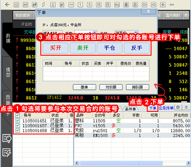Switch to the 条件单 tab
The height and width of the screenshot is (167, 191).
click(x=130, y=109)
